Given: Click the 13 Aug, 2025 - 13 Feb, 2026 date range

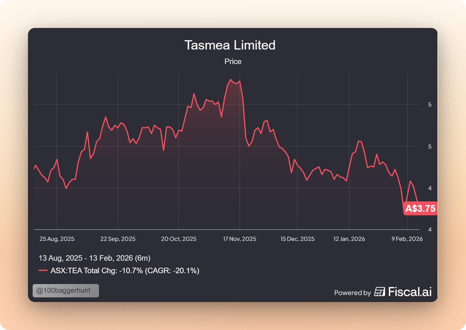Looking at the screenshot, I should click(94, 258).
